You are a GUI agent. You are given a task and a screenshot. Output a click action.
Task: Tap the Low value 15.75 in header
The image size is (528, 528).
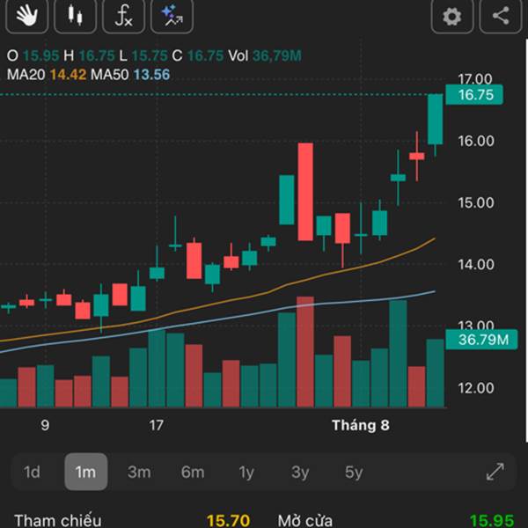(x=150, y=55)
